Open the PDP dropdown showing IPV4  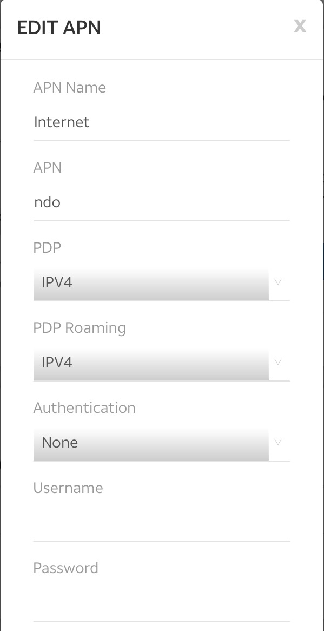point(162,282)
